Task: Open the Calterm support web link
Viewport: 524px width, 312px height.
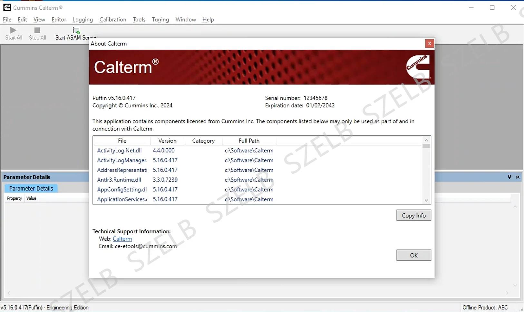Action: click(x=122, y=239)
